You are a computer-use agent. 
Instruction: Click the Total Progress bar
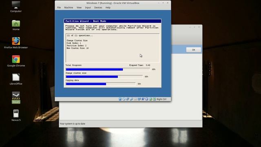[x=108, y=69]
